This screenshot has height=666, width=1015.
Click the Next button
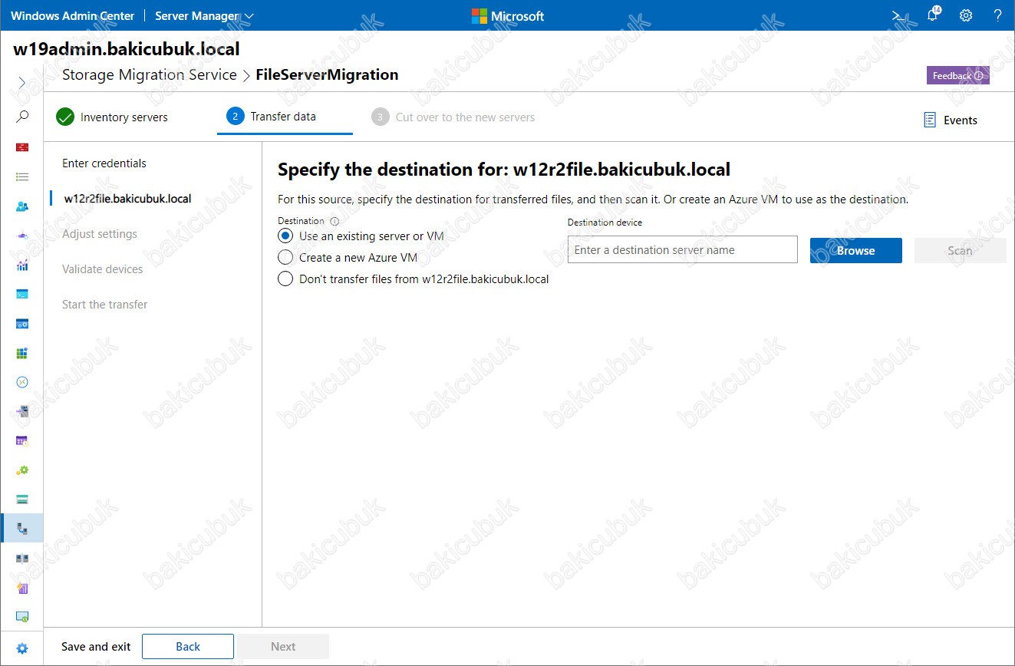[x=283, y=647]
